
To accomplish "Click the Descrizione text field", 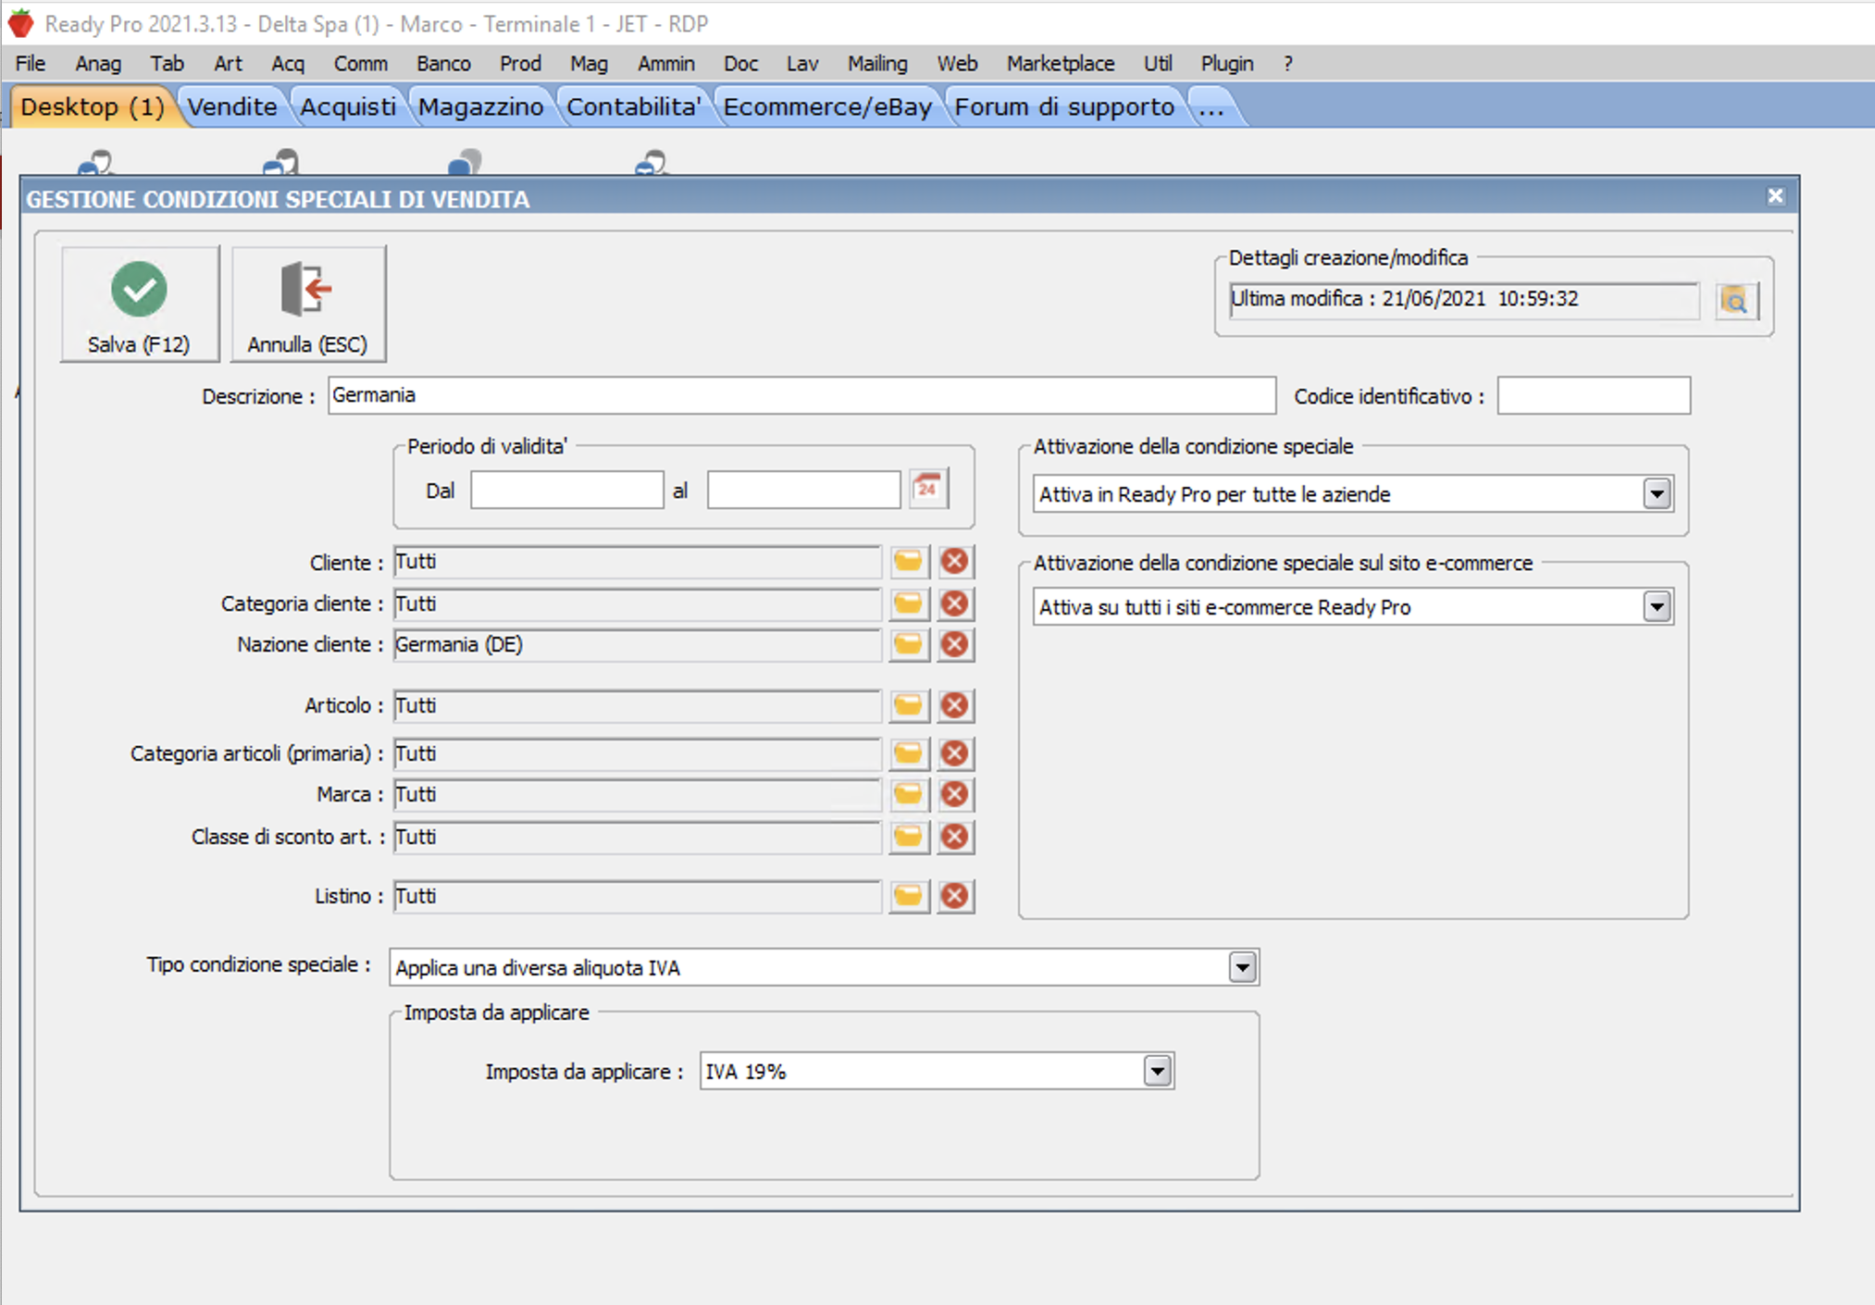I will pyautogui.click(x=801, y=396).
